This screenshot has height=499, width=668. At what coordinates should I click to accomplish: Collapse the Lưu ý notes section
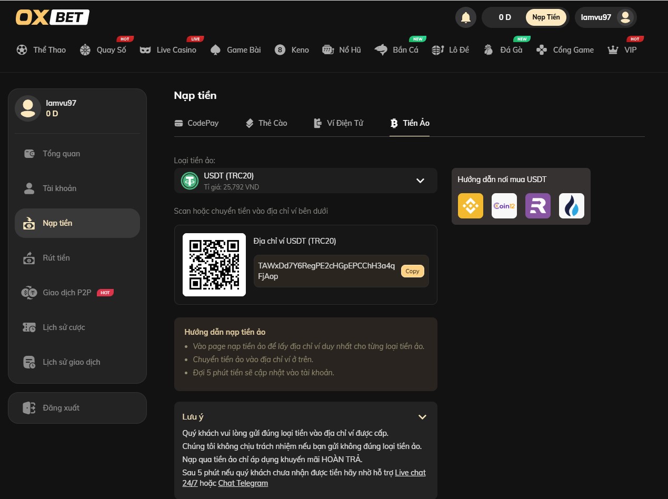tap(422, 417)
